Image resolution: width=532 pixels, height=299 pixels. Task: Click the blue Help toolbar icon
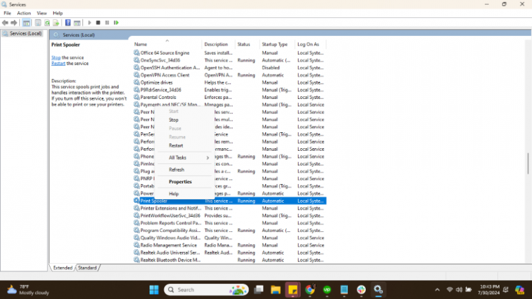68,22
